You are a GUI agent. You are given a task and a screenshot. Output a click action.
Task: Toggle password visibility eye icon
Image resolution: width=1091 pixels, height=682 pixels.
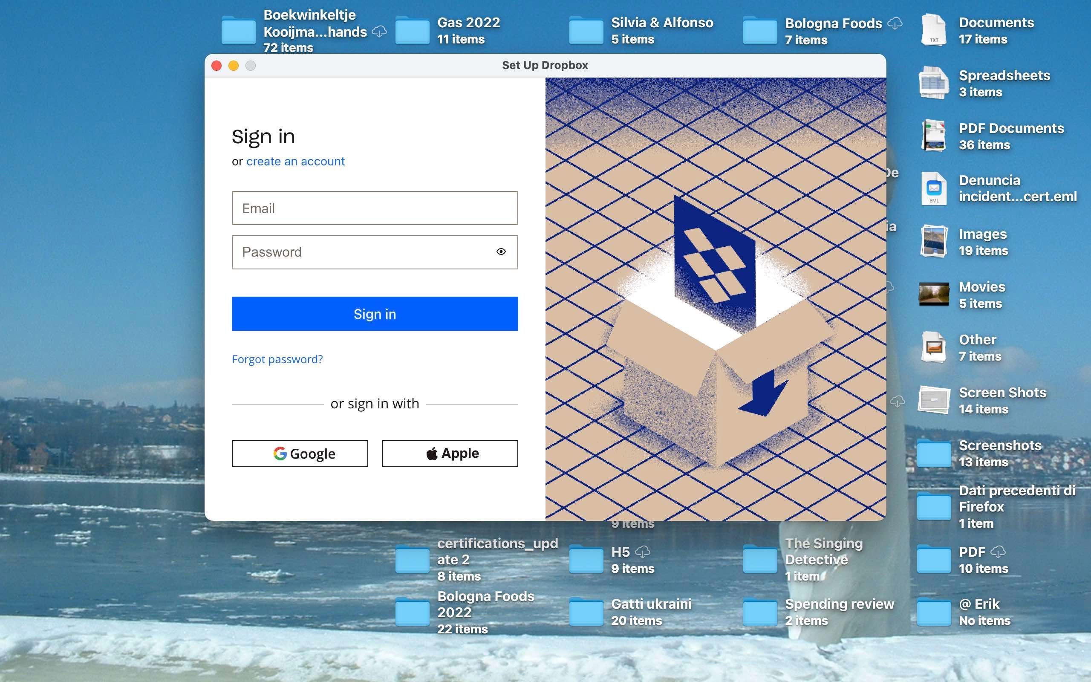click(500, 251)
